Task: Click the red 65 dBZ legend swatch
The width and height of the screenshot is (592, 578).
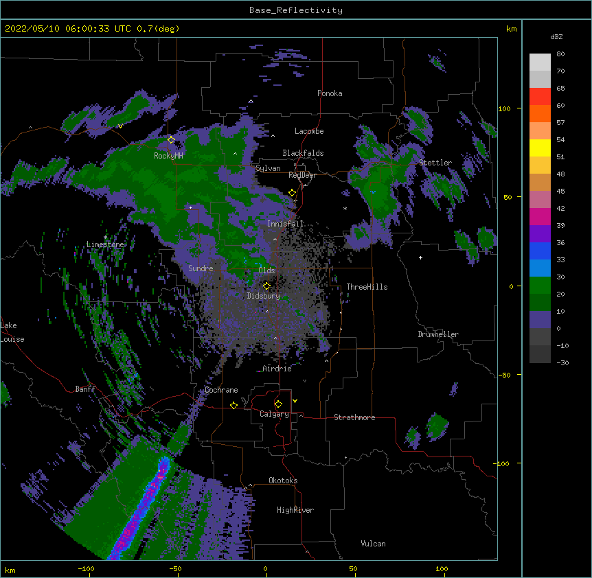Action: coord(540,96)
